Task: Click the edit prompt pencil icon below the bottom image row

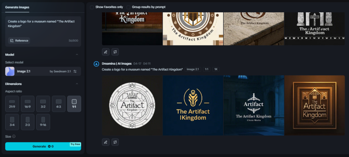Action: pyautogui.click(x=106, y=142)
